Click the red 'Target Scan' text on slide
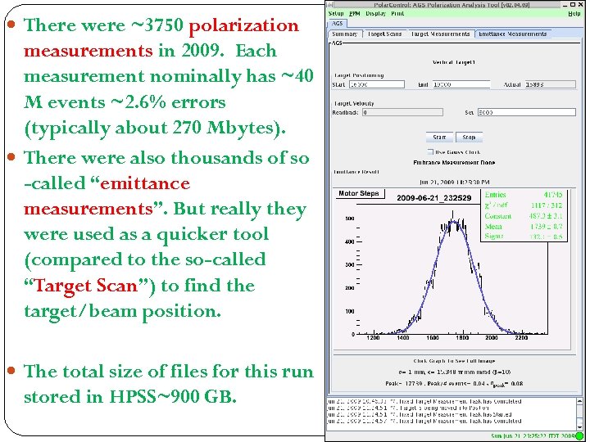This screenshot has width=590, height=442. [x=86, y=286]
